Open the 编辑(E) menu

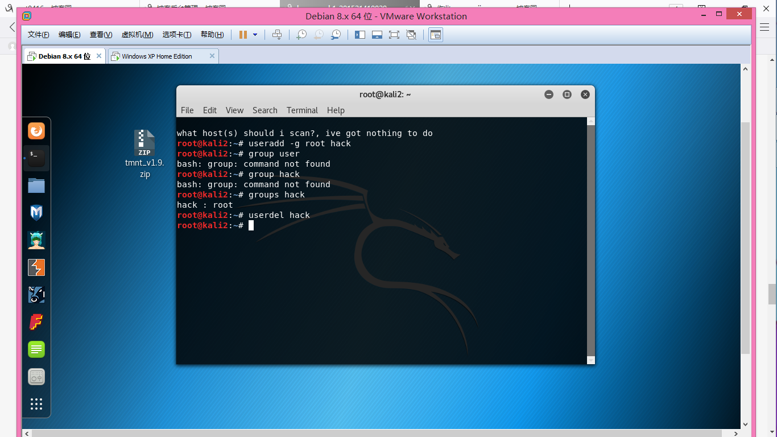point(69,35)
